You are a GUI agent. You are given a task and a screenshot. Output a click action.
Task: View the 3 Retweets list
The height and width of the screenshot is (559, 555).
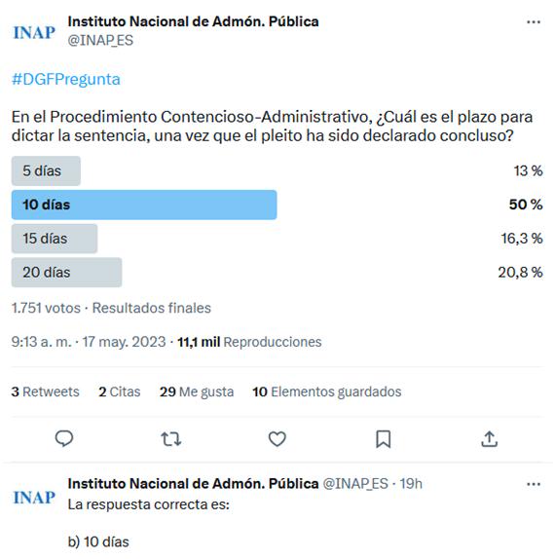[45, 391]
